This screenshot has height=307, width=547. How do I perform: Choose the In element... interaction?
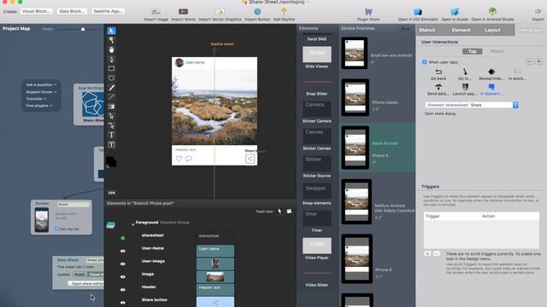[x=491, y=90]
